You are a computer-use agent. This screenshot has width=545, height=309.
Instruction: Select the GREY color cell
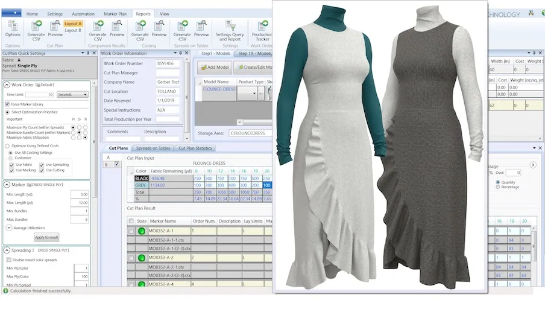(141, 185)
